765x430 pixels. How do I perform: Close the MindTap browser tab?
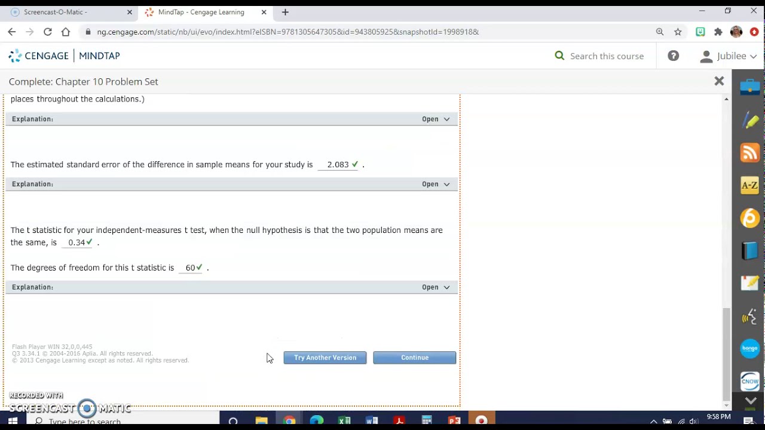pyautogui.click(x=264, y=12)
